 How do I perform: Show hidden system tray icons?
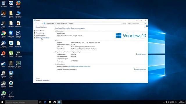tap(164, 102)
